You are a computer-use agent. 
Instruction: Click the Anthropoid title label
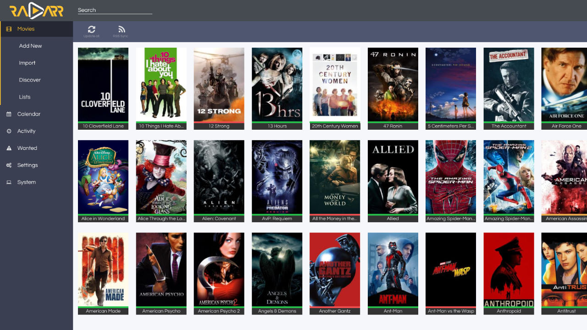point(509,311)
